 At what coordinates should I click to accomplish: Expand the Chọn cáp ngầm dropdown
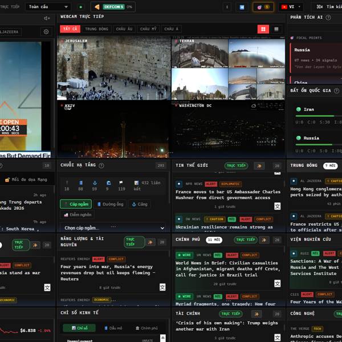coord(113,228)
